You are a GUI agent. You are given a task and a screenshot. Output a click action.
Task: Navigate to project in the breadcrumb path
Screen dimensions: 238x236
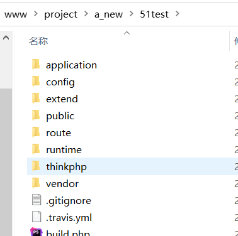[60, 14]
